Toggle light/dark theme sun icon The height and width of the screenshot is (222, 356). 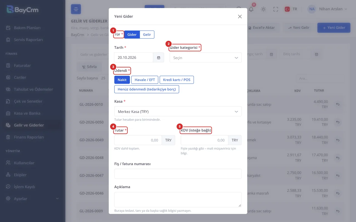[x=263, y=9]
